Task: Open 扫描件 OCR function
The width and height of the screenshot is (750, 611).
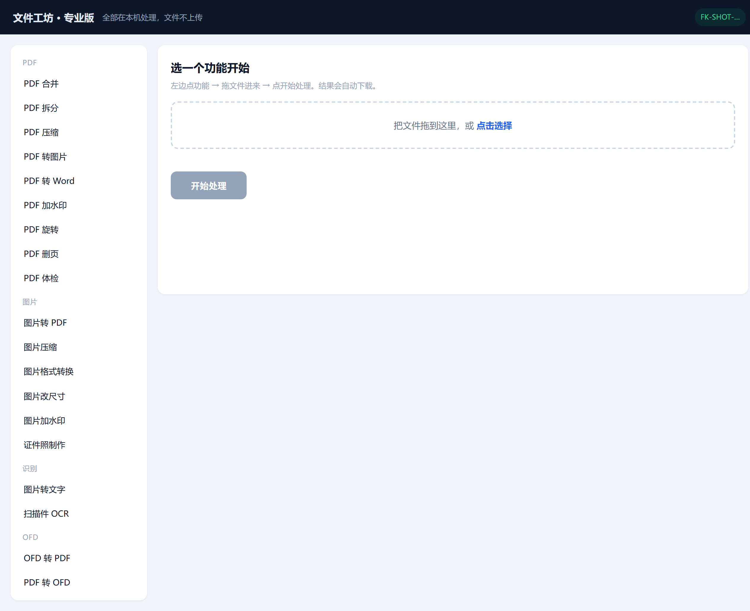Action: [79, 513]
